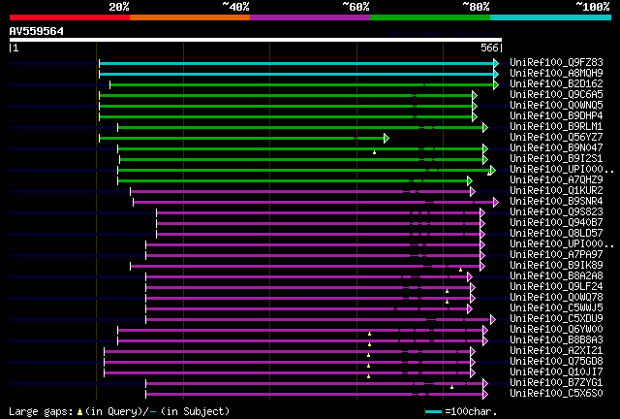Select the UniRef100_A2XI21 label
The image size is (620, 419).
pos(556,351)
